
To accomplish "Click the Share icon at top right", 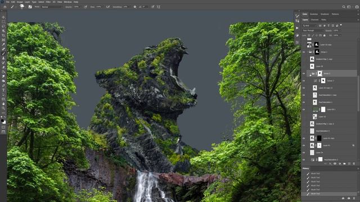I will coord(357,7).
